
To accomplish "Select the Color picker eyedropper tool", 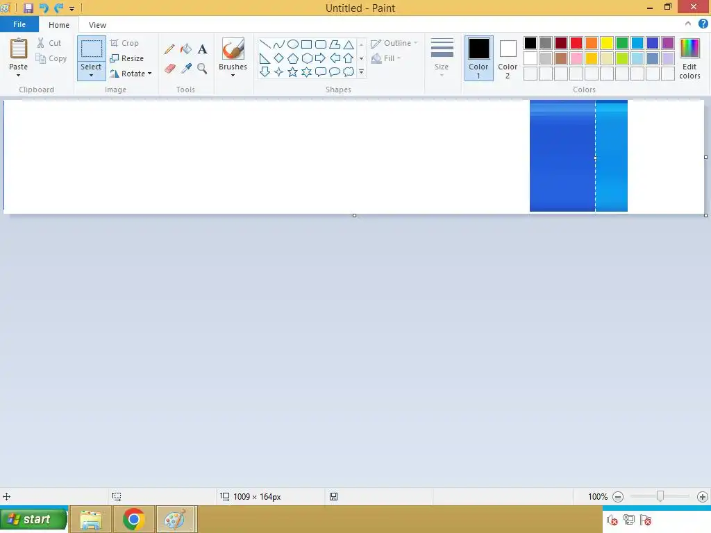I will (186, 69).
